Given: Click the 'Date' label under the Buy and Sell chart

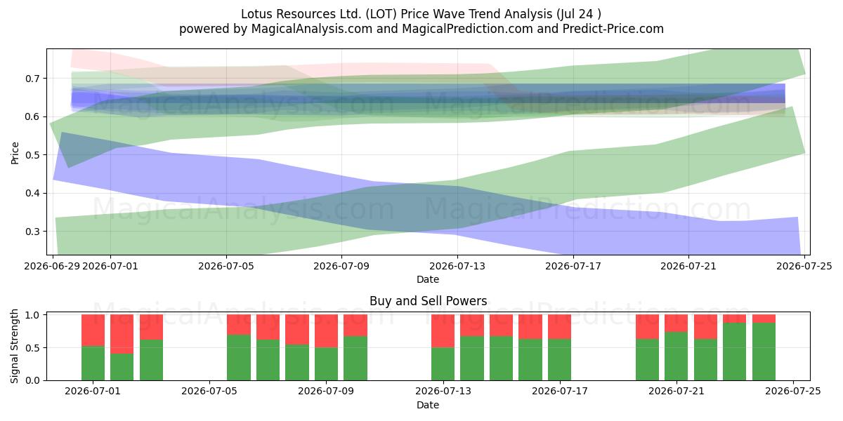Looking at the screenshot, I should [x=428, y=405].
